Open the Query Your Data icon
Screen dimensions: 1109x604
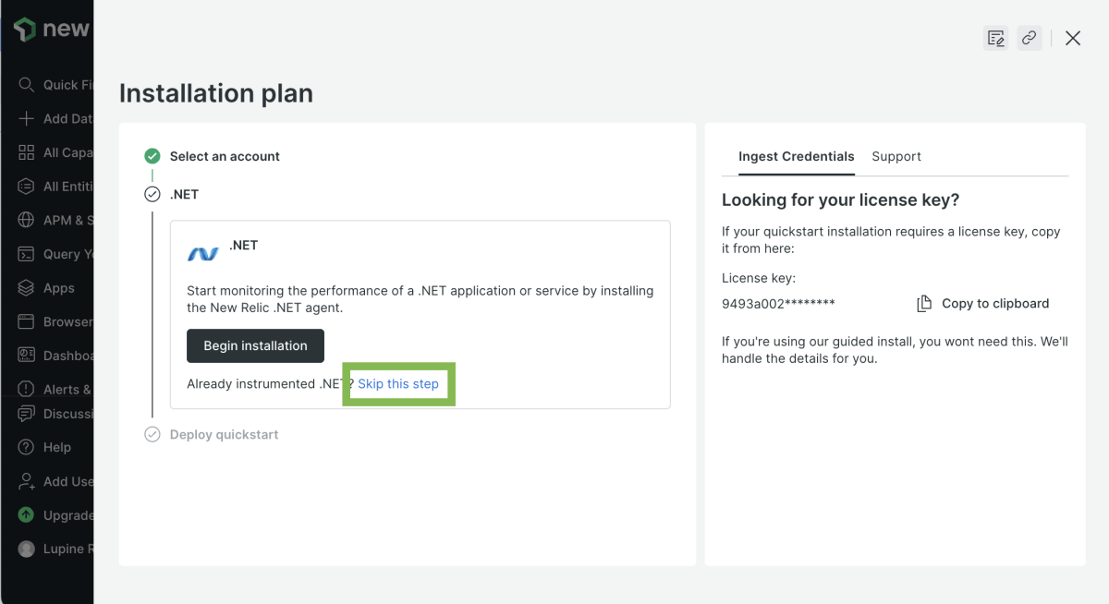[26, 254]
